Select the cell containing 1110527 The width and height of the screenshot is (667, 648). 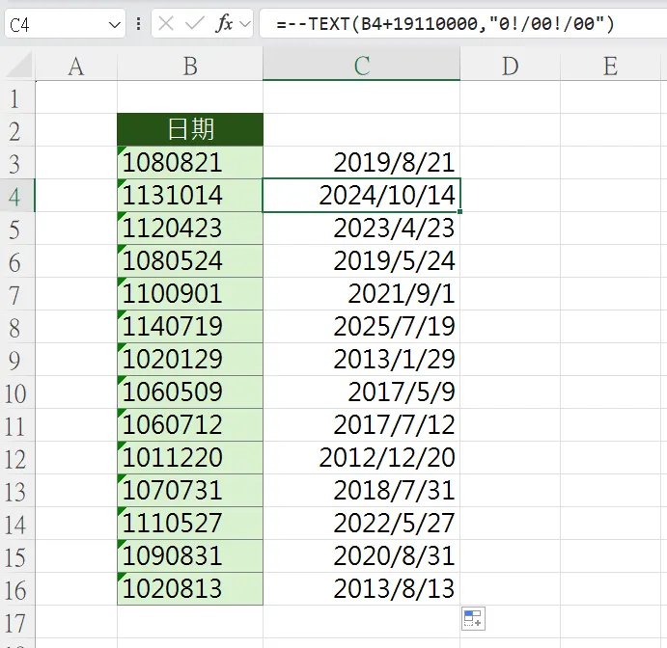point(190,523)
